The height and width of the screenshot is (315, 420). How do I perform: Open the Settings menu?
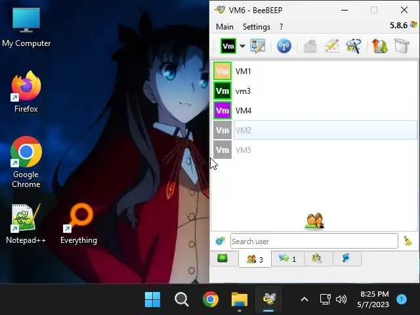(x=257, y=27)
